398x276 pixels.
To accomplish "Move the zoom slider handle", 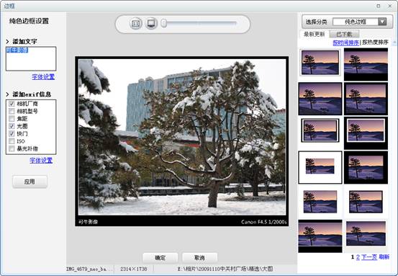I will coord(163,23).
